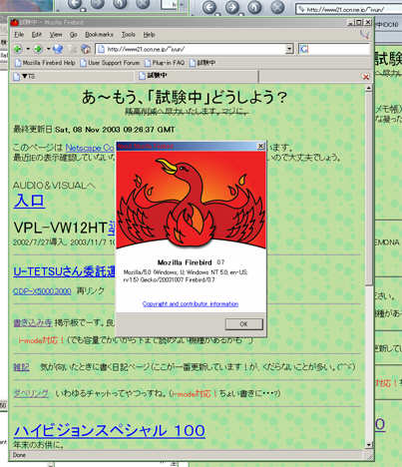Viewport: 402px width, 467px height.
Task: Switch to the 試験中 tab
Action: point(197,76)
